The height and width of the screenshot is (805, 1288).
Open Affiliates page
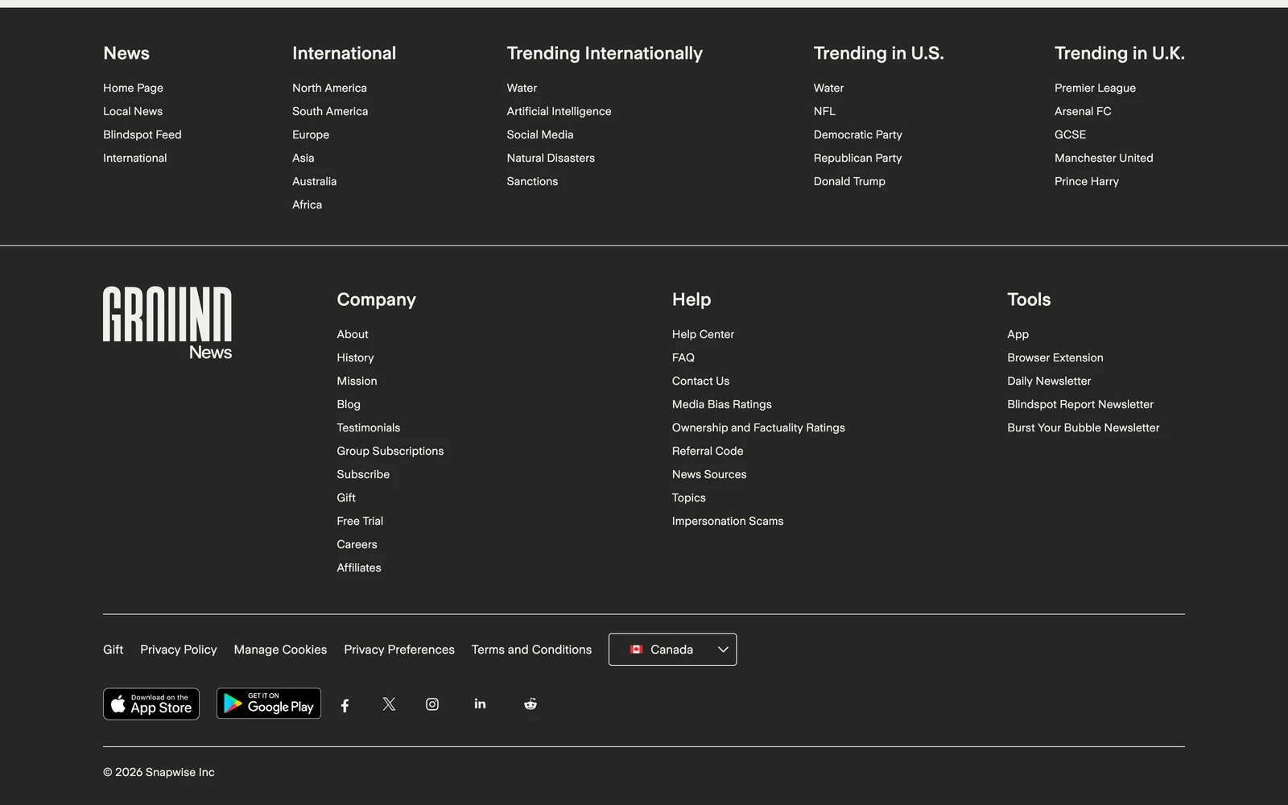[359, 568]
